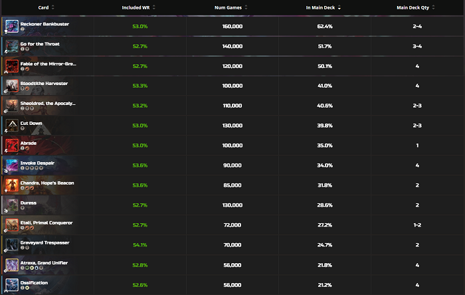Click the Reckoner Bankbuster card thumbnail
The image size is (465, 295).
point(12,26)
